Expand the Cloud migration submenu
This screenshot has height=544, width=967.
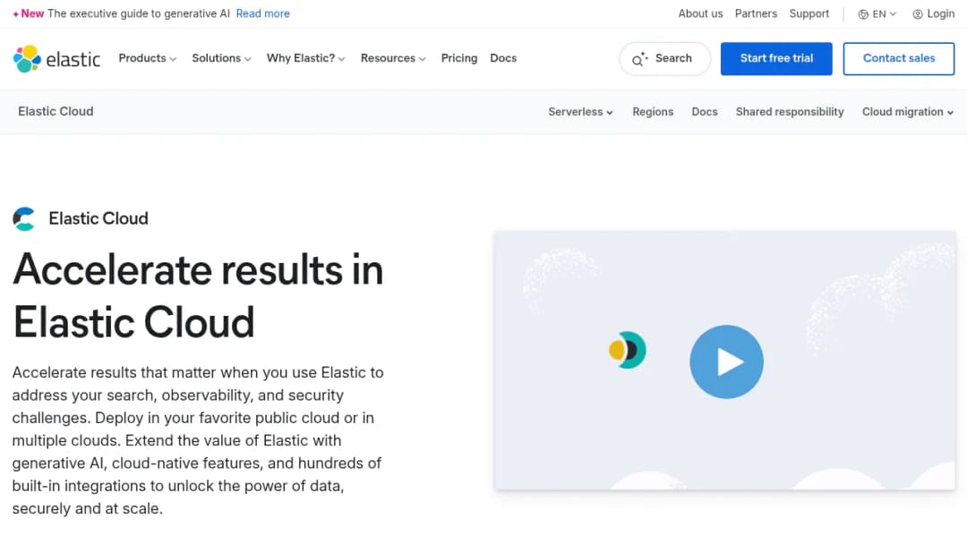pyautogui.click(x=908, y=112)
